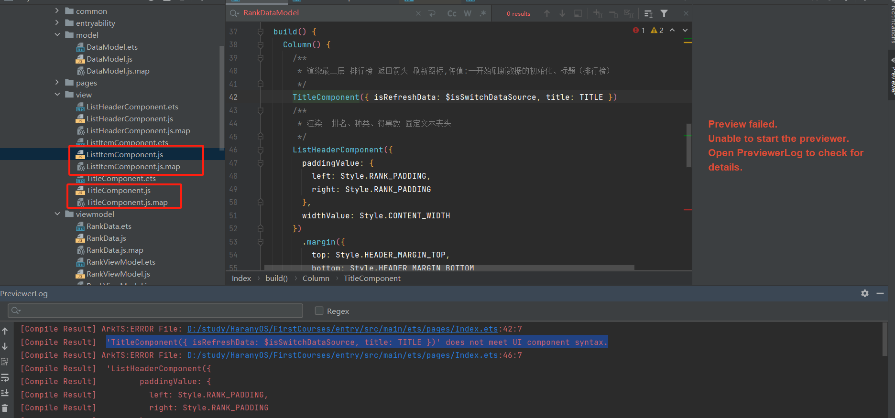Click the error count indicator showing 1
This screenshot has width=895, height=418.
pyautogui.click(x=639, y=30)
